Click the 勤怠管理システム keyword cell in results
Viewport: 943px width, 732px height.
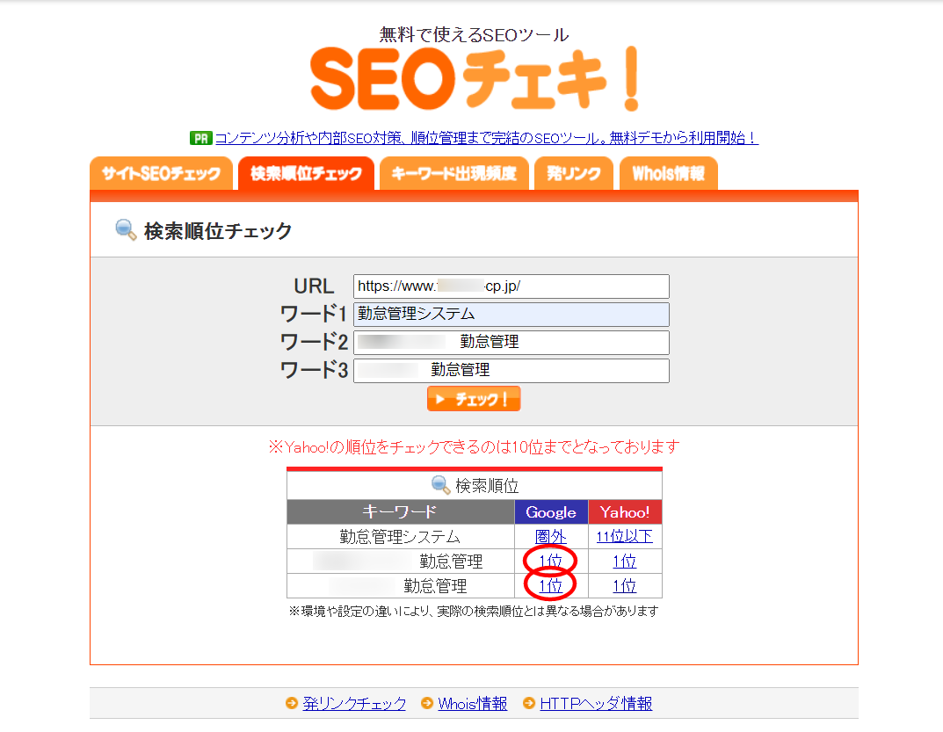pos(401,537)
